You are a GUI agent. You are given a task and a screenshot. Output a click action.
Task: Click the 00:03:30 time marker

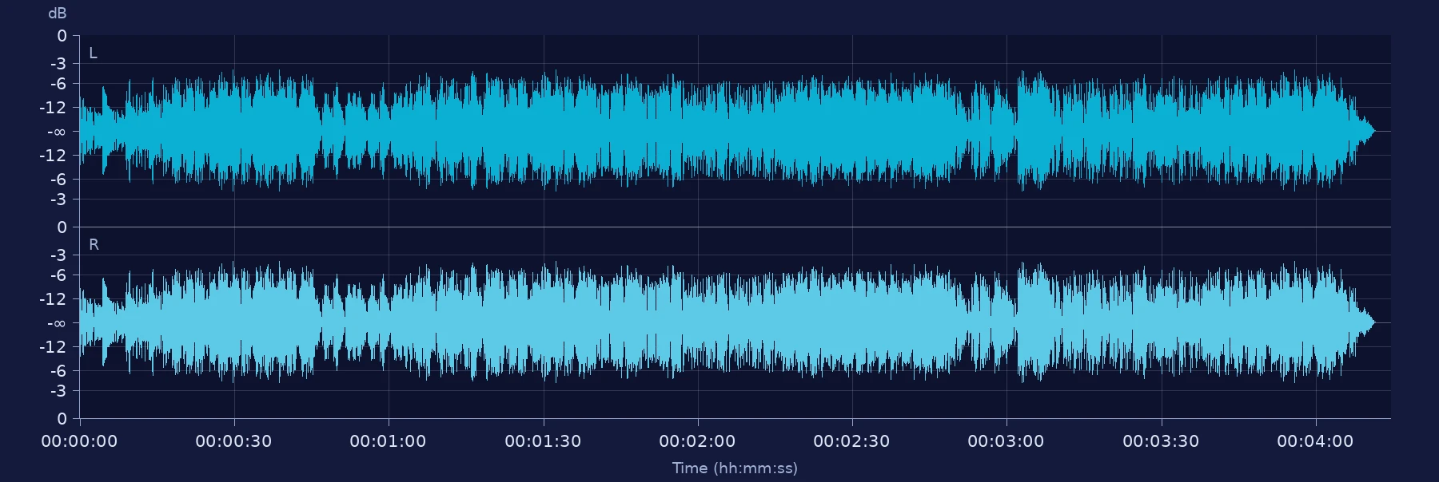[x=1161, y=441]
